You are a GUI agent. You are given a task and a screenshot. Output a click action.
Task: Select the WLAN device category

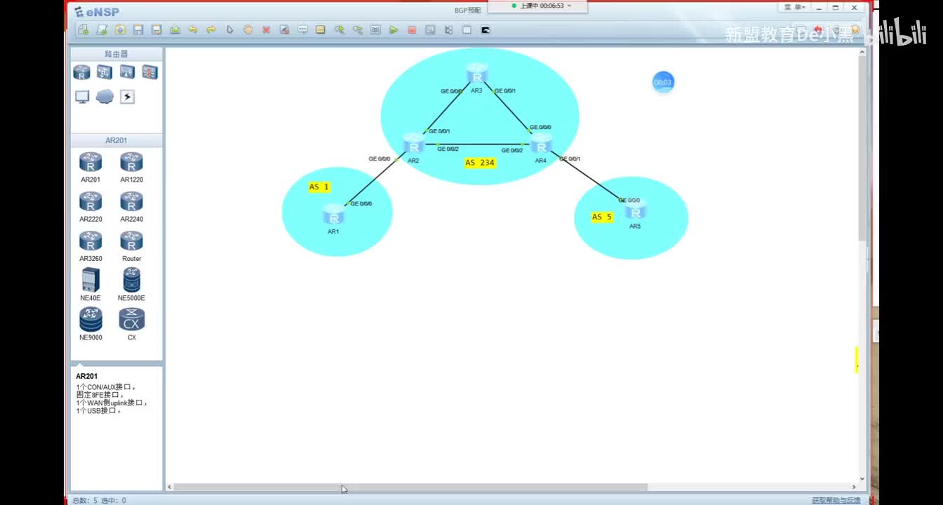tap(127, 72)
